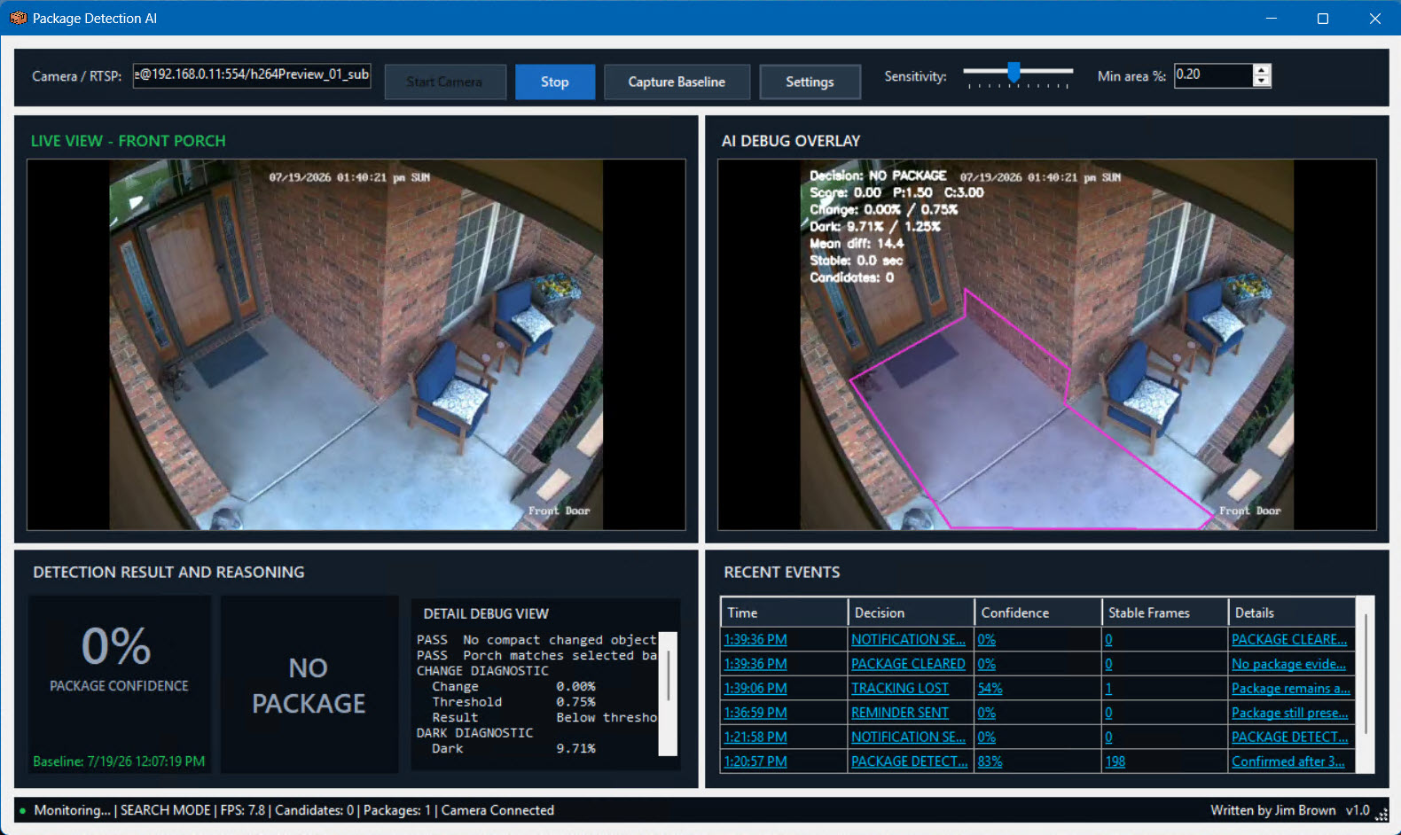The image size is (1401, 835).
Task: Open the 'Confirmed after 3...' details link
Action: (x=1288, y=761)
